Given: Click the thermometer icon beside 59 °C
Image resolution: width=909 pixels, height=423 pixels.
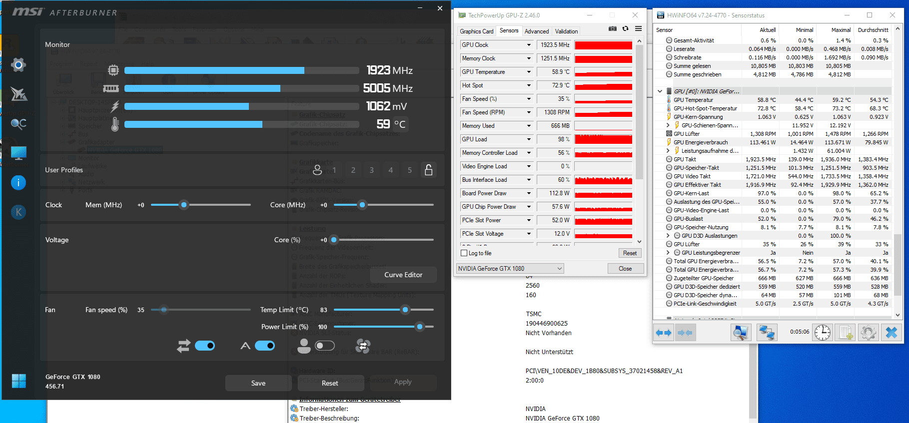Looking at the screenshot, I should pyautogui.click(x=115, y=124).
